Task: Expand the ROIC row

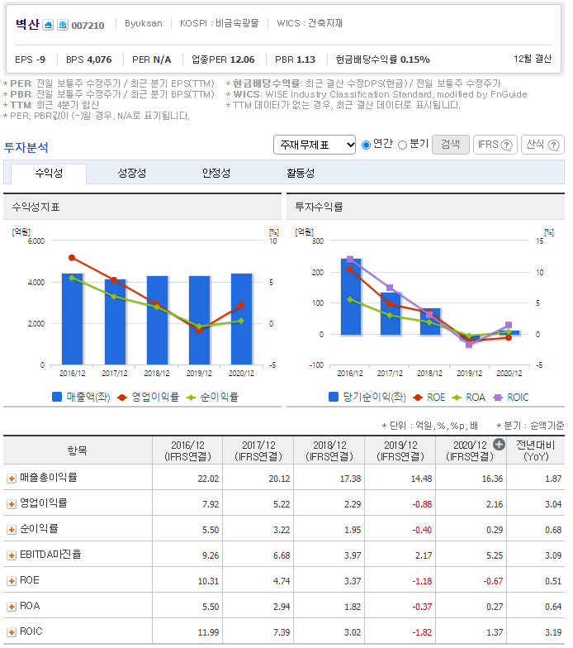Action: [x=12, y=632]
